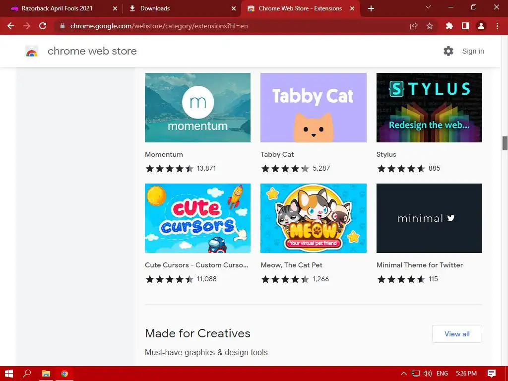Switch the ENG input language indicator
The width and height of the screenshot is (508, 381).
[442, 374]
